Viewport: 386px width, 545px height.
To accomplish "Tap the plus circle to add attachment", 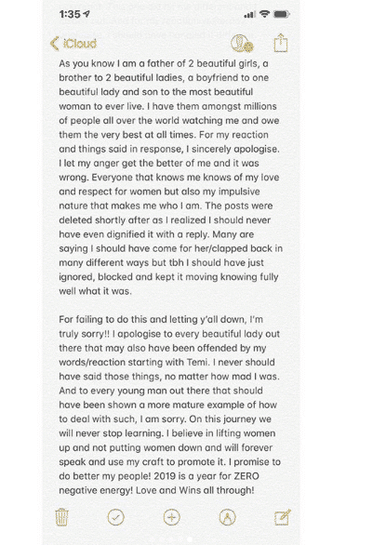I will [172, 517].
